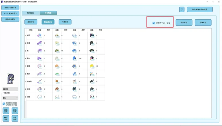Click the T8 green shoes icon
The width and height of the screenshot is (222, 126).
pyautogui.click(x=57, y=51)
